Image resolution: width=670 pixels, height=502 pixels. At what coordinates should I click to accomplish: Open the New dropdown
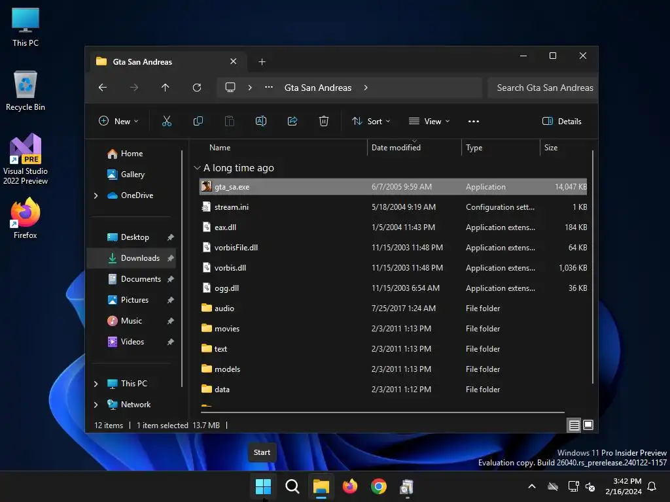(119, 121)
